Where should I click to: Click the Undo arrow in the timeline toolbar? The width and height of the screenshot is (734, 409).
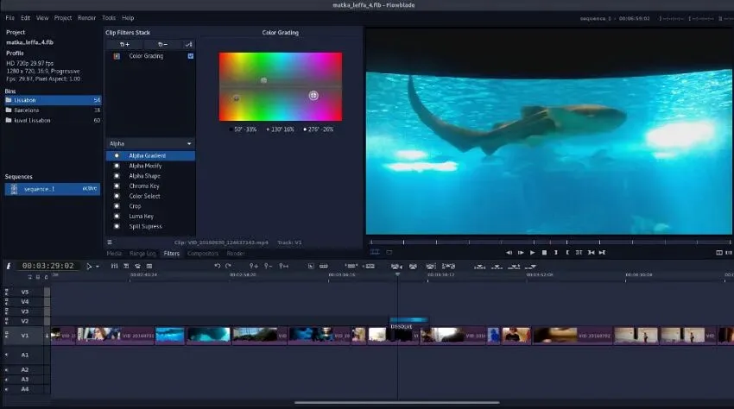point(218,266)
